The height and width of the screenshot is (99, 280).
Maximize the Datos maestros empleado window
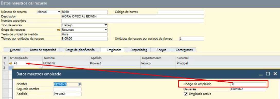click(268, 74)
